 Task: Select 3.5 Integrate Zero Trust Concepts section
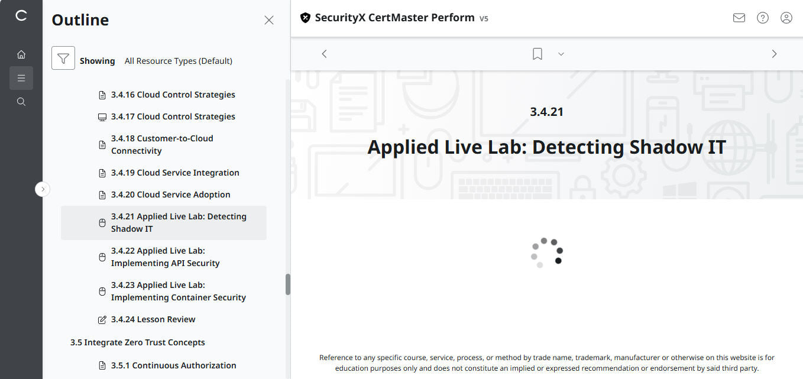point(137,342)
